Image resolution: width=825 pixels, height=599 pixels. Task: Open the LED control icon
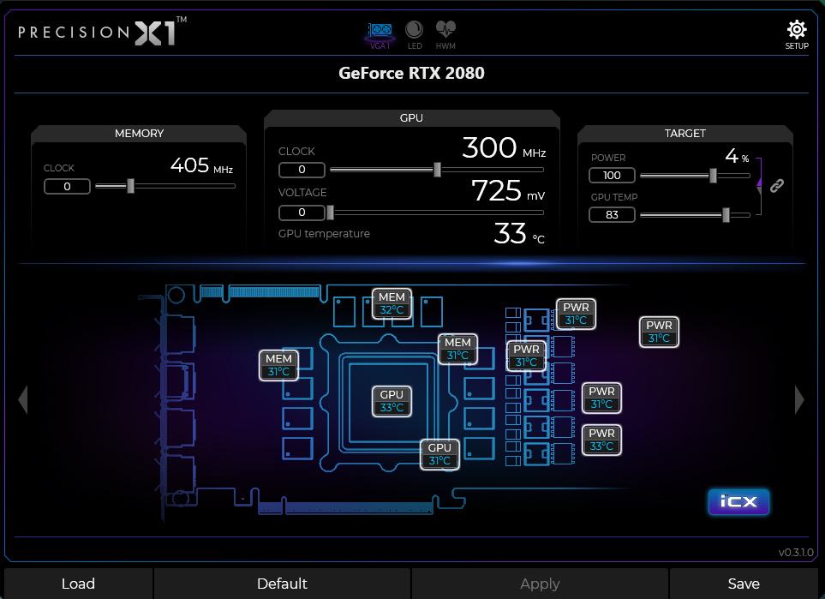415,35
